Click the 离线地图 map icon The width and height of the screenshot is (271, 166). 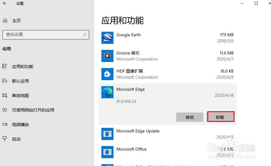5,95
